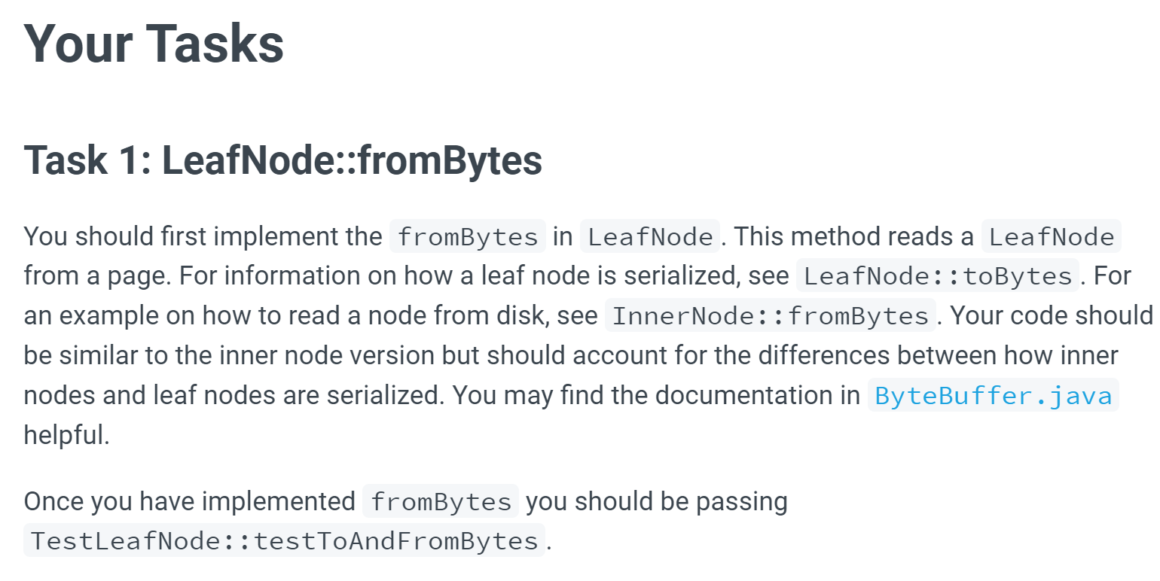Viewport: 1160px width, 581px height.
Task: Click the text "This method reads a"
Action: 854,237
